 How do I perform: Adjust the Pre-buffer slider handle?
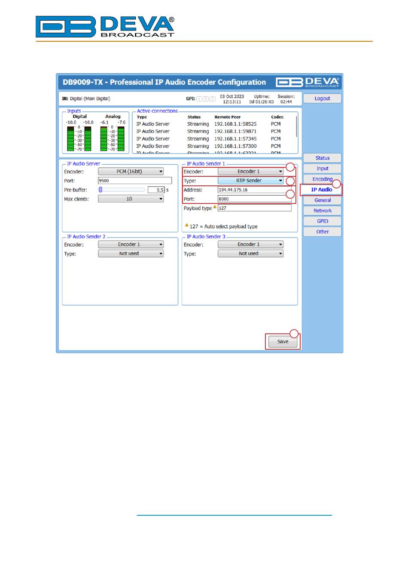click(100, 190)
